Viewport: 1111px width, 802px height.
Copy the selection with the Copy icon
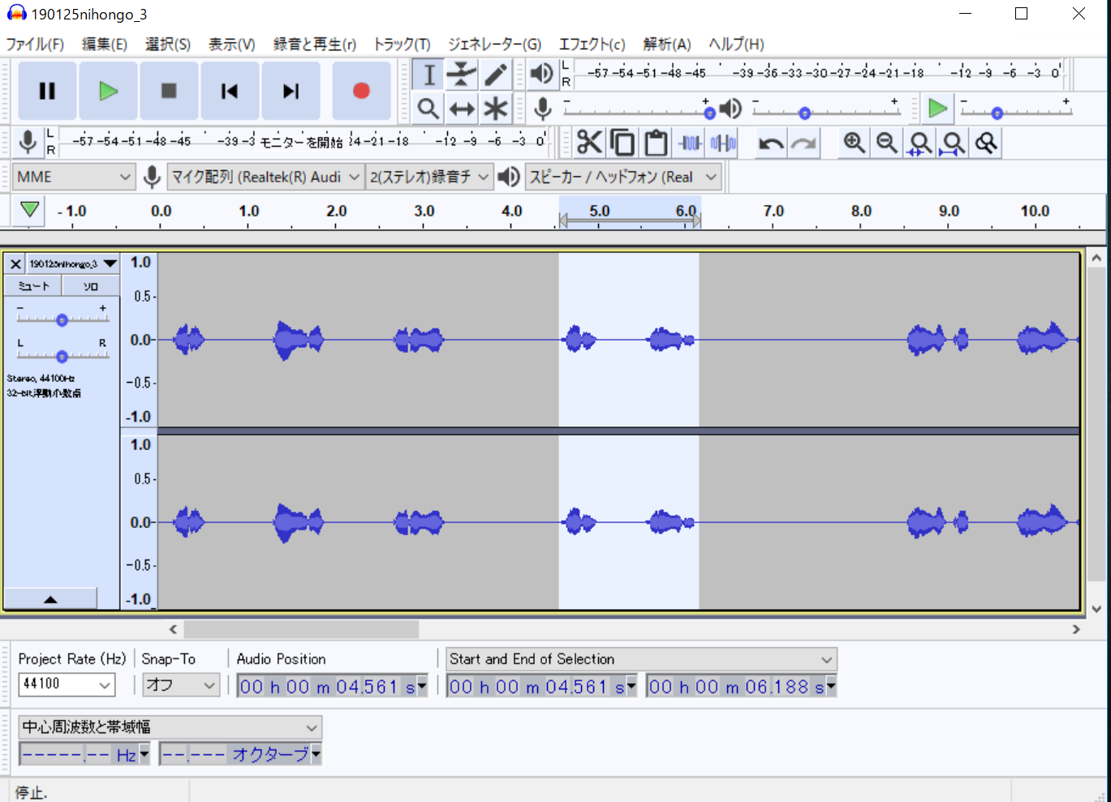[x=622, y=143]
